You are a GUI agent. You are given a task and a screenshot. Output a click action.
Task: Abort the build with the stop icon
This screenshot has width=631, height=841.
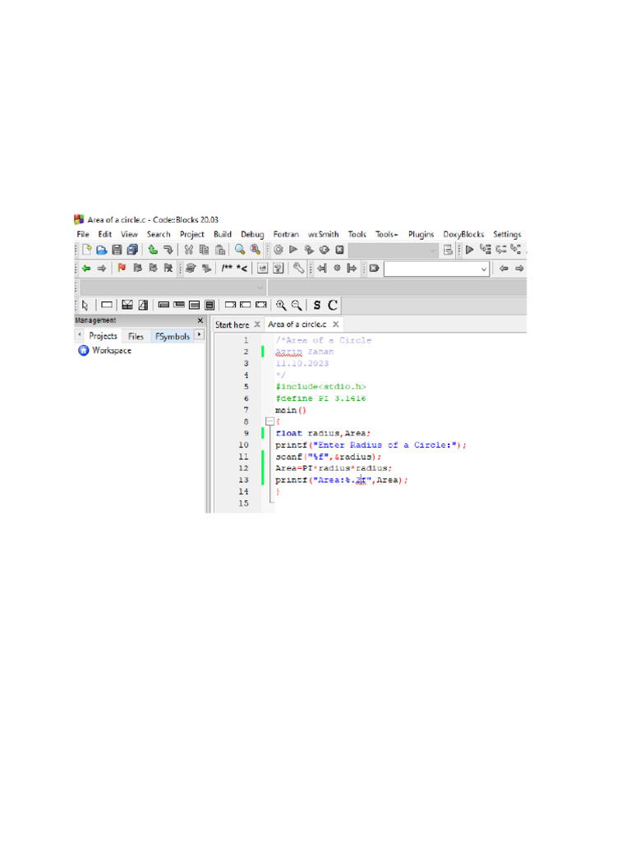tap(339, 250)
